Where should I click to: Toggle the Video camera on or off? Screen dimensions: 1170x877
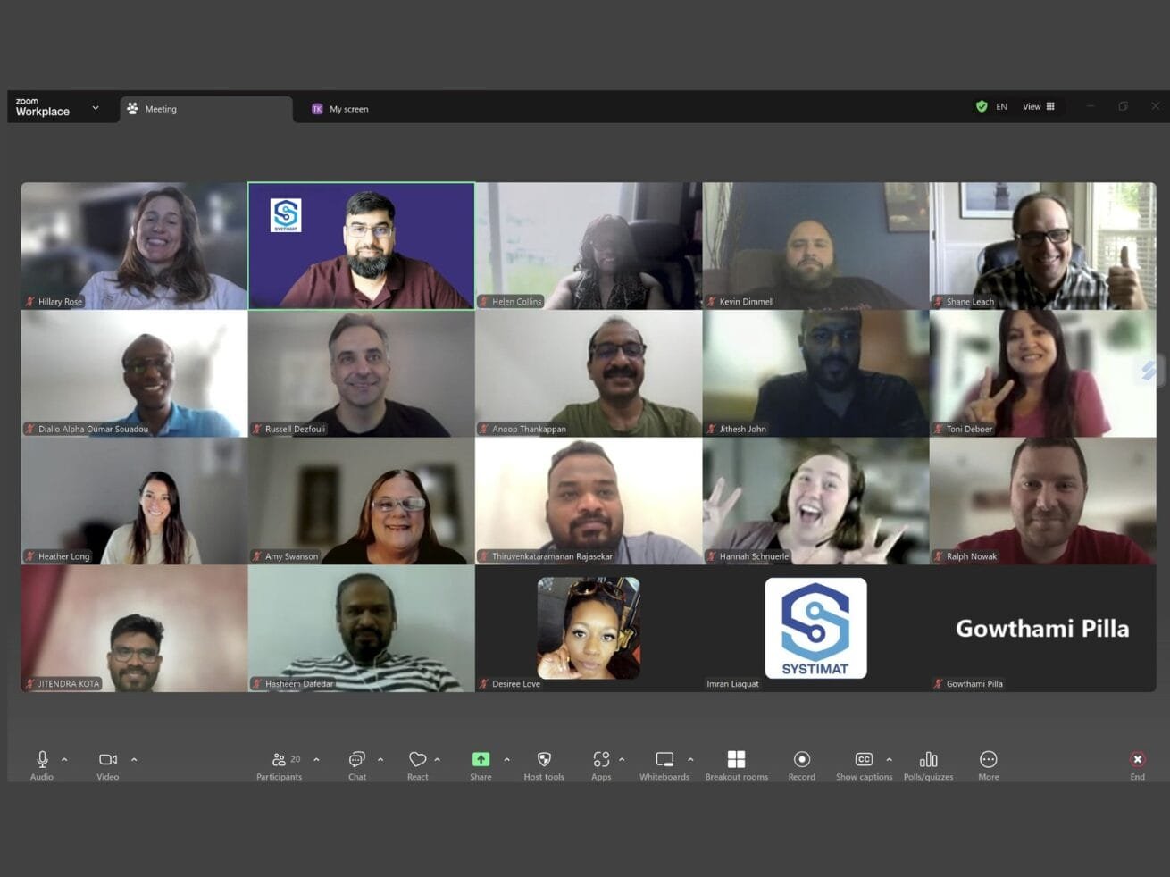coord(108,760)
